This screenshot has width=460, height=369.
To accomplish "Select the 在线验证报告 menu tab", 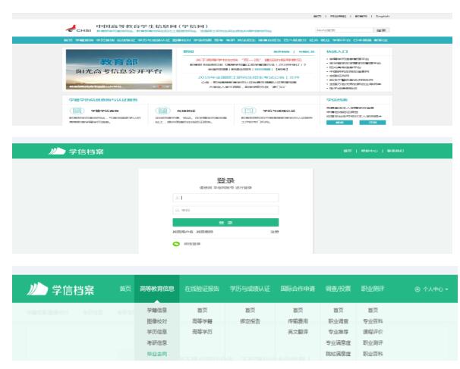I will point(202,289).
